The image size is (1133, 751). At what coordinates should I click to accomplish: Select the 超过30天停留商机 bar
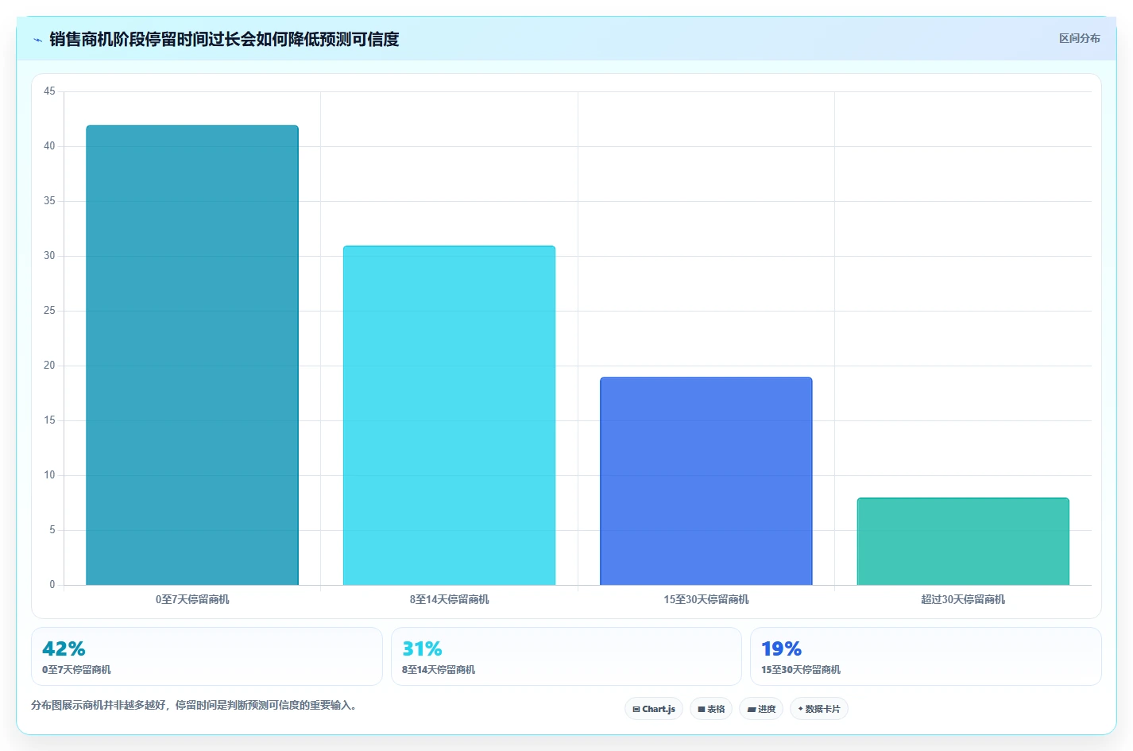963,542
